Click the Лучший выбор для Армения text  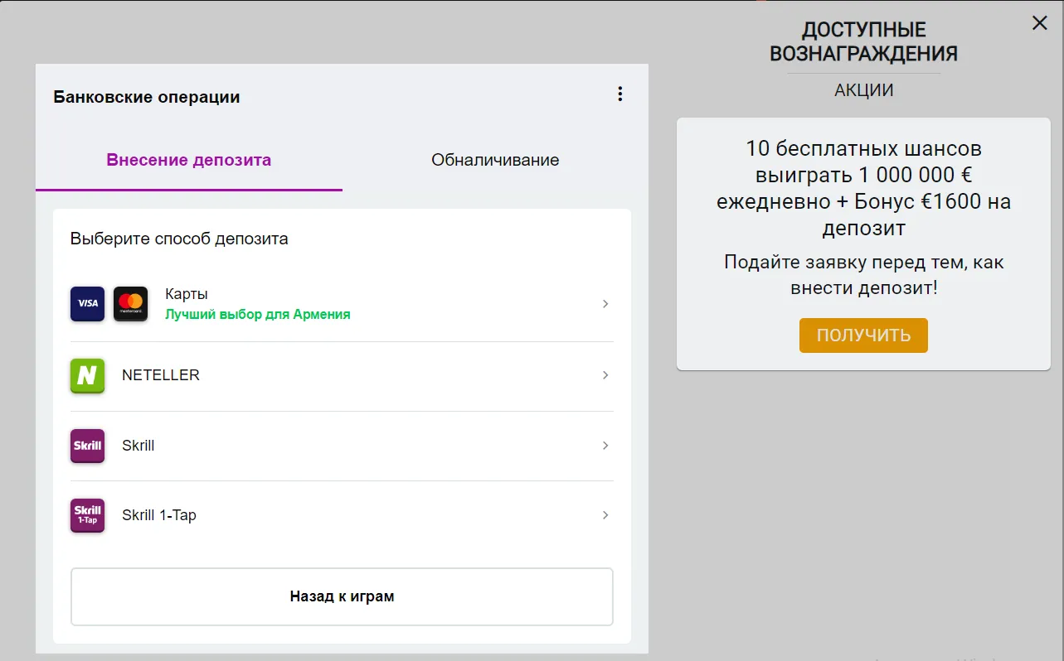click(x=258, y=315)
